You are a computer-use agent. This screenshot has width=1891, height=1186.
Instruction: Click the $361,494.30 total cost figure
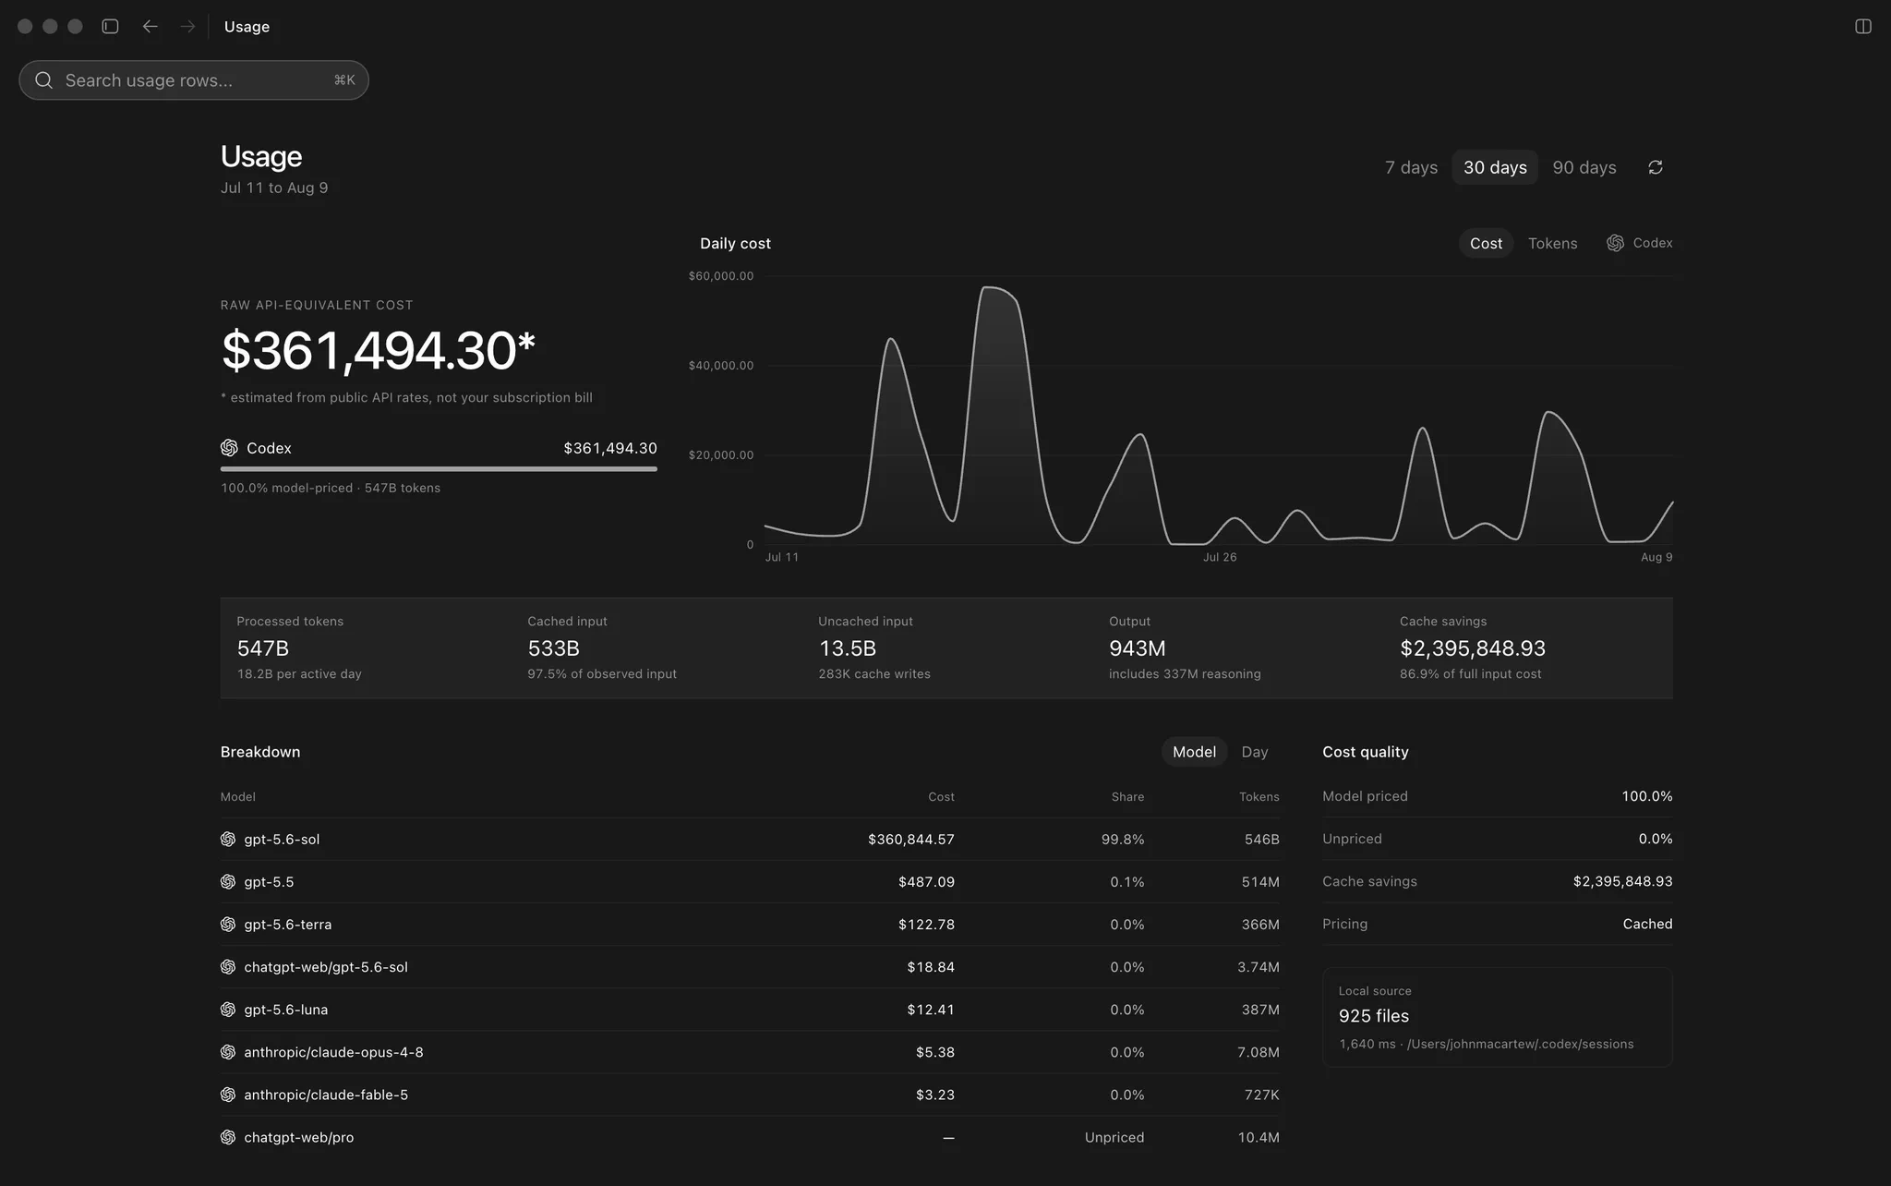[378, 351]
